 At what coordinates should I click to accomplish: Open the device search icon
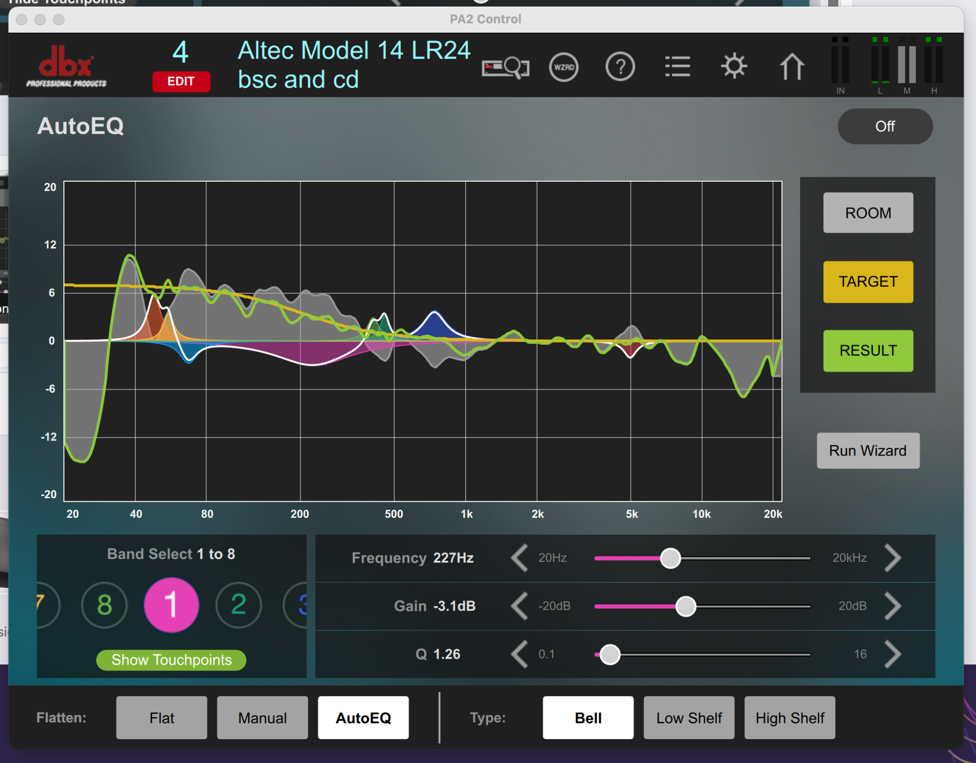506,67
